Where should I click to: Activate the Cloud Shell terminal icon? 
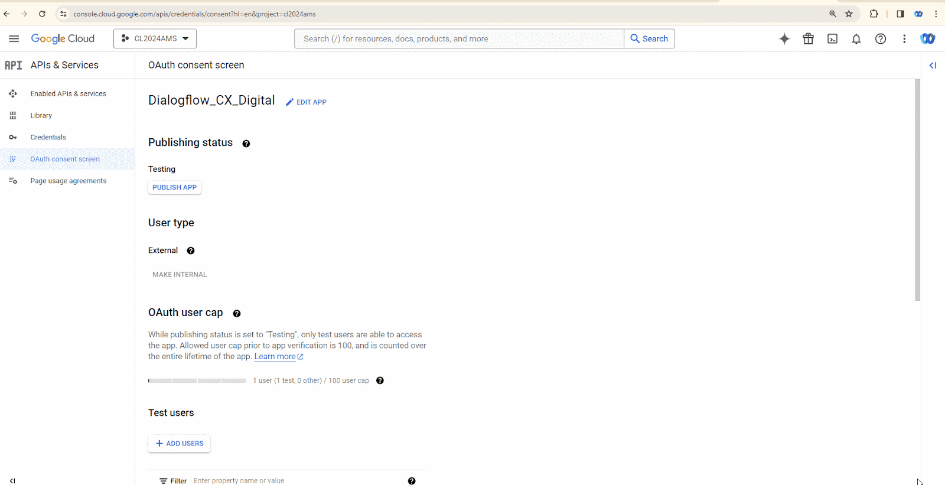832,38
